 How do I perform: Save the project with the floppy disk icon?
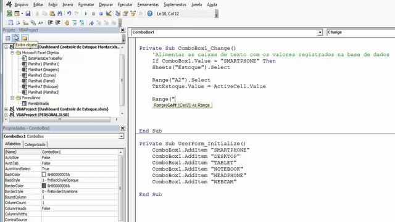28,14
